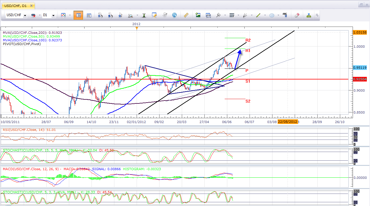Click the R1 pivot resistance label
This screenshot has width=370, height=206.
click(248, 51)
